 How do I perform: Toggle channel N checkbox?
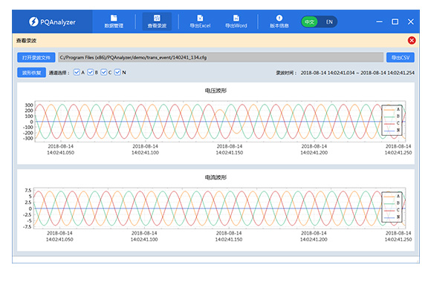tap(117, 72)
